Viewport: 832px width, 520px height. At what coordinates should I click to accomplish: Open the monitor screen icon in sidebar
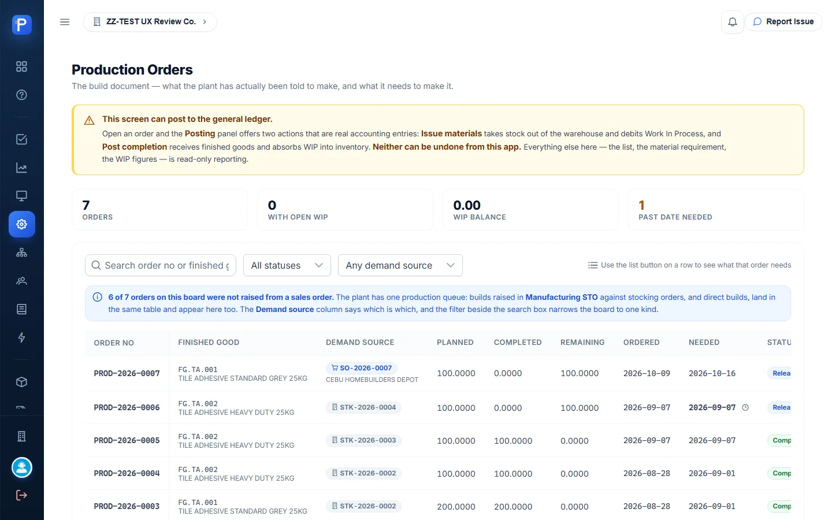22,196
